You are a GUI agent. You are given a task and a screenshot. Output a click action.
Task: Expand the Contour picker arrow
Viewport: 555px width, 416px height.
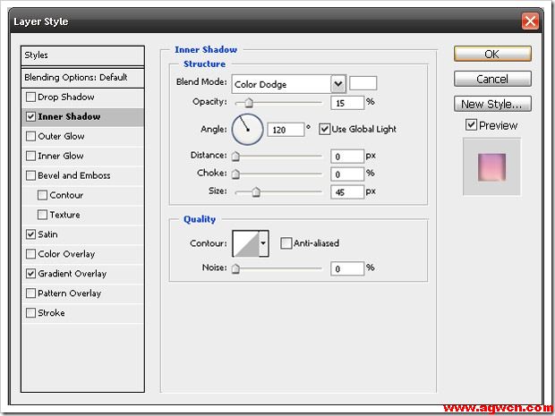263,243
